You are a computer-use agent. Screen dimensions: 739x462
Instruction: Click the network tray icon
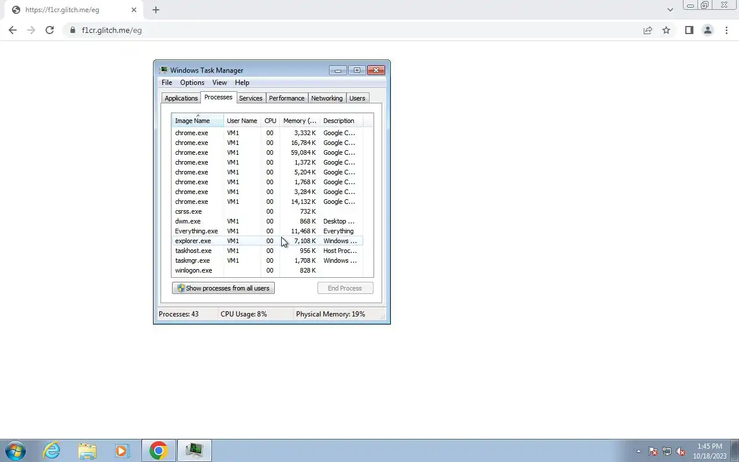coord(667,452)
